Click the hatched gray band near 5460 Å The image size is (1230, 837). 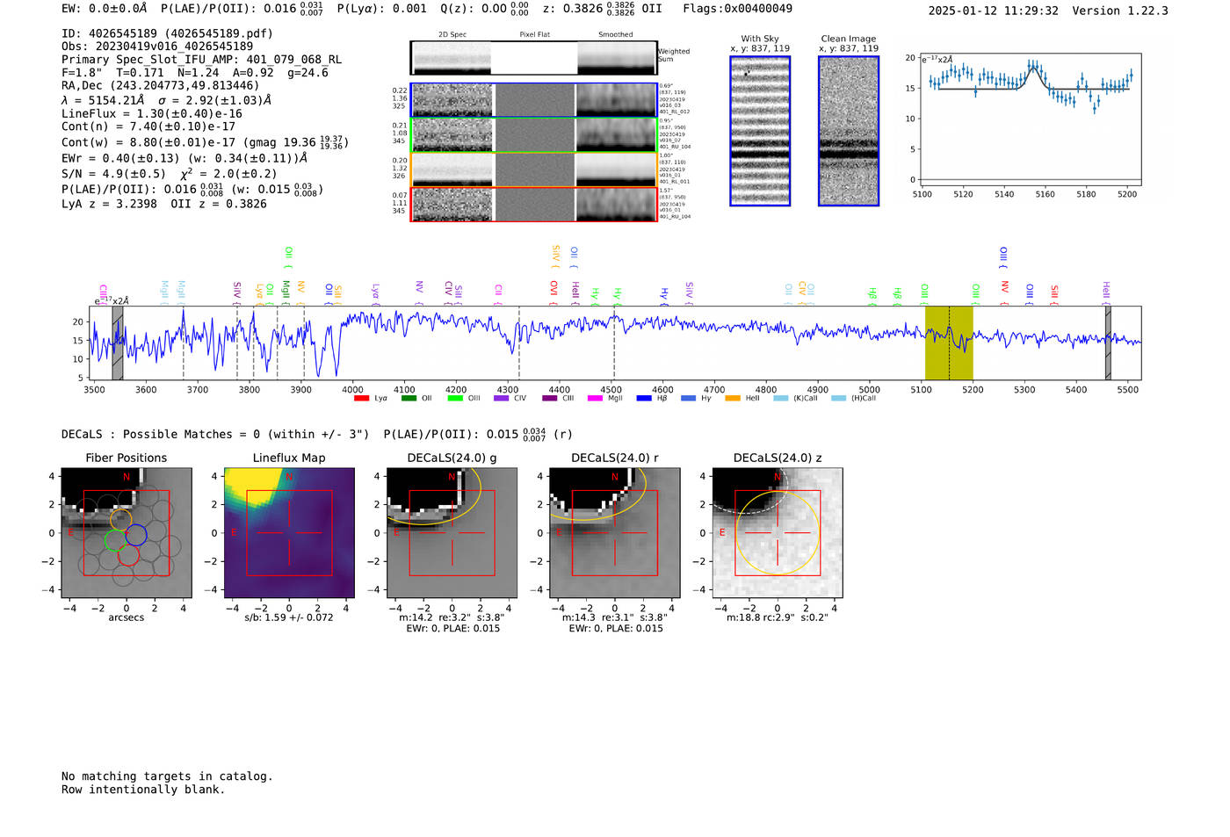tap(1108, 343)
